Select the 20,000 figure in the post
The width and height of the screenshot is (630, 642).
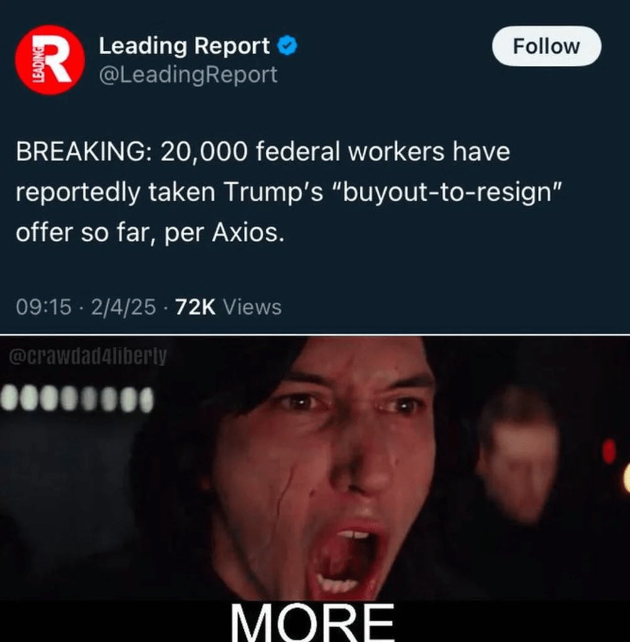204,152
